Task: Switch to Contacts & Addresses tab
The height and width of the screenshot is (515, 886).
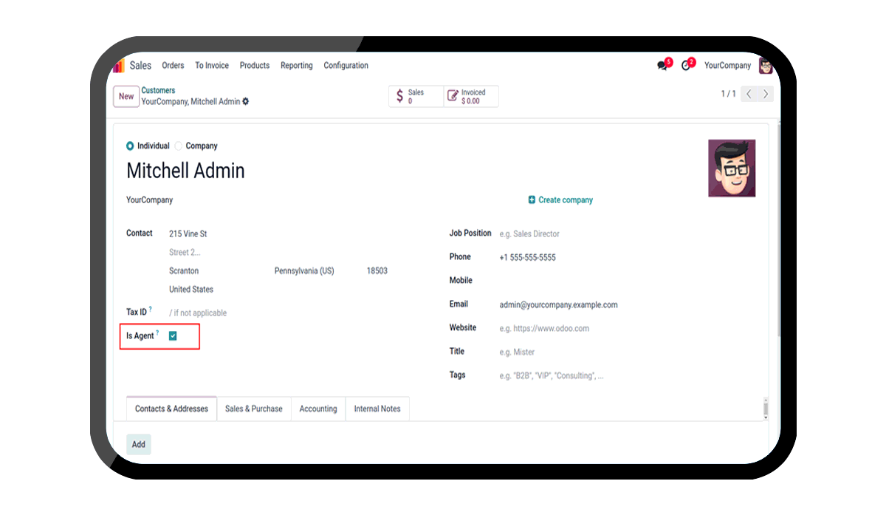Action: 171,409
